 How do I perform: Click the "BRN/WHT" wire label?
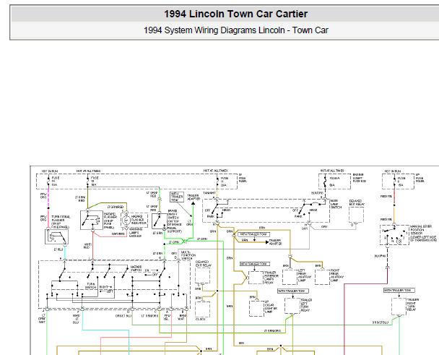tap(182, 317)
